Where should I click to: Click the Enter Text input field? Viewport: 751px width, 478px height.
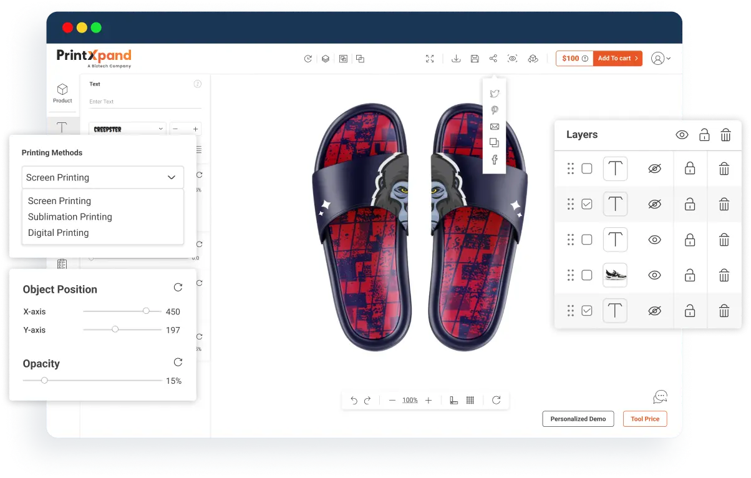click(145, 101)
